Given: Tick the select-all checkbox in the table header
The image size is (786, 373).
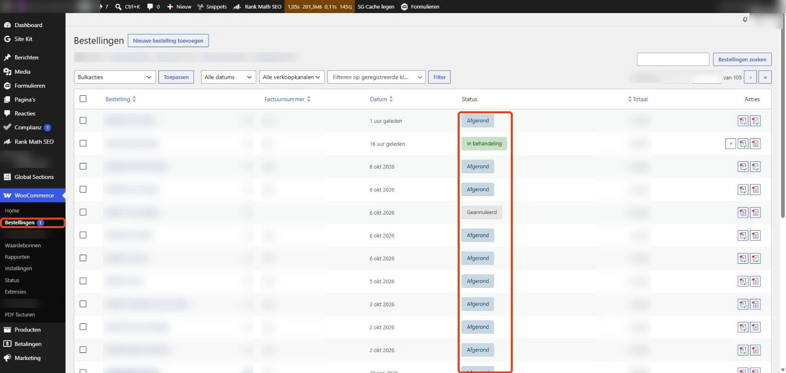Looking at the screenshot, I should tap(83, 99).
